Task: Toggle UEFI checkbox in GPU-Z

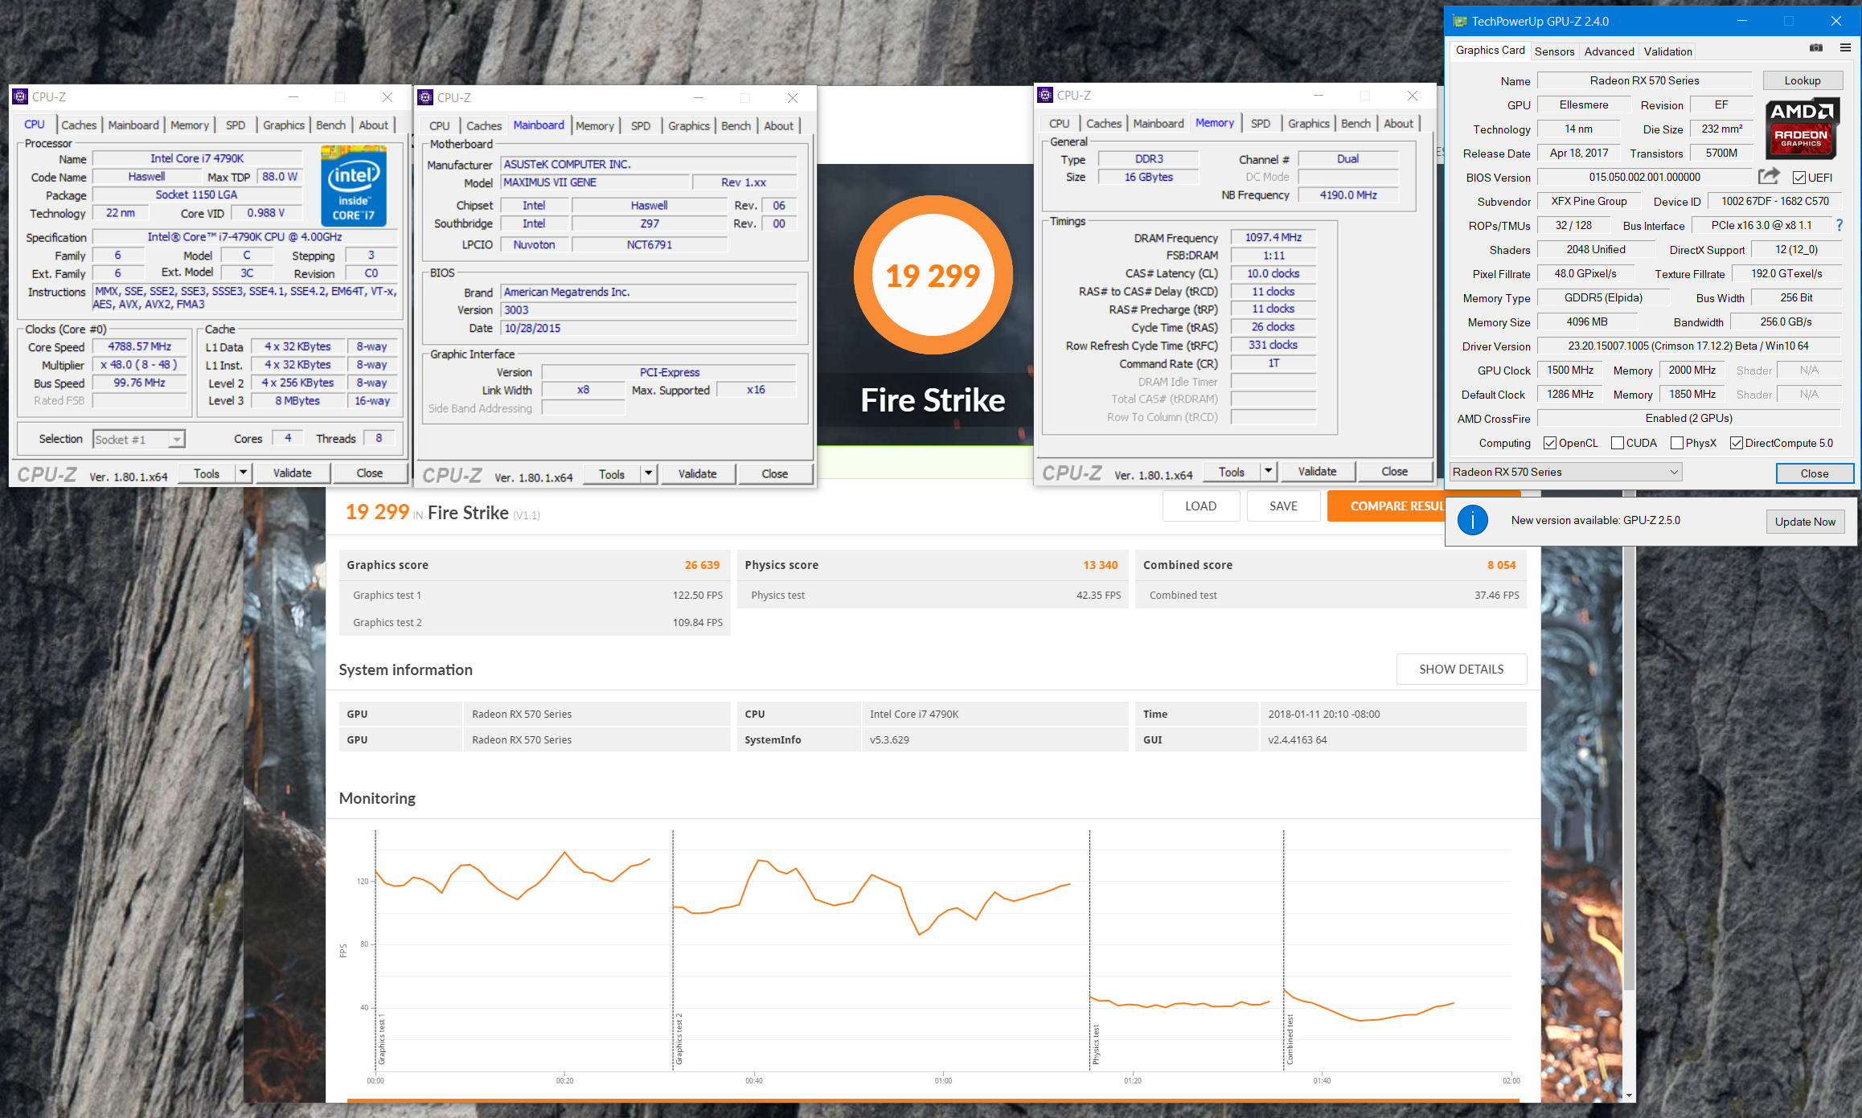Action: coord(1799,178)
